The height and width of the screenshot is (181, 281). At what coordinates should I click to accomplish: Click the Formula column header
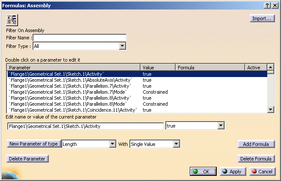210,68
